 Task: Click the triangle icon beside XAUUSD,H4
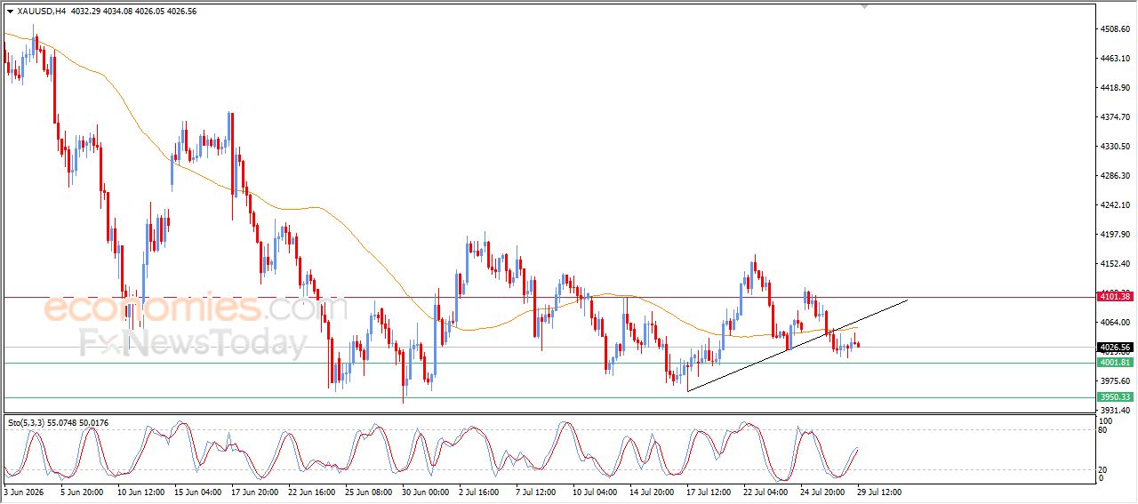tap(10, 12)
